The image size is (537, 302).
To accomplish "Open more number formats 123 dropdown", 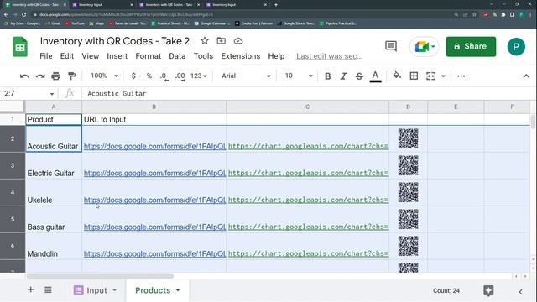I will 199,75.
